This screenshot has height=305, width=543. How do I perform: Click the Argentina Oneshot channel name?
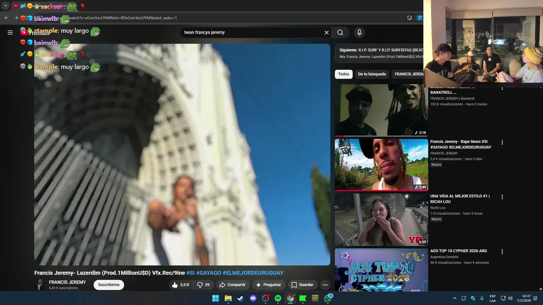pyautogui.click(x=444, y=257)
